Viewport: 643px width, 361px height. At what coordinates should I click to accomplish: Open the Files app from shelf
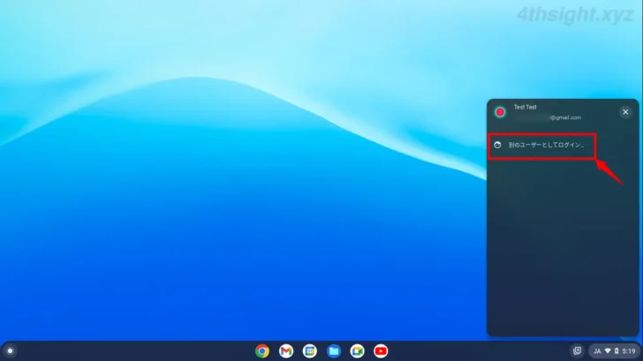tap(333, 351)
